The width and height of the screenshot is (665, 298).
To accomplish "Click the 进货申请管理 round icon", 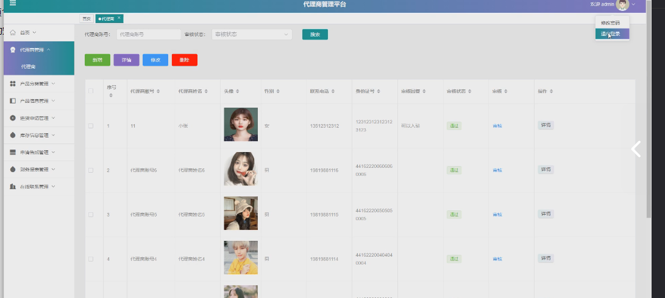I will [x=13, y=118].
